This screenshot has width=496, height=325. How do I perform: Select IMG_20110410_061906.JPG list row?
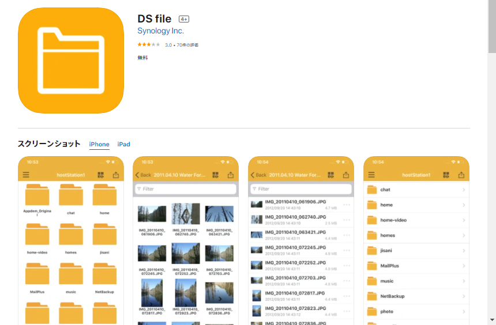pos(301,205)
